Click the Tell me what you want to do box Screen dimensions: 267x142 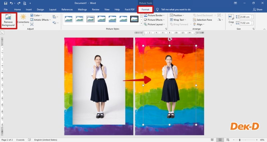pyautogui.click(x=176, y=9)
